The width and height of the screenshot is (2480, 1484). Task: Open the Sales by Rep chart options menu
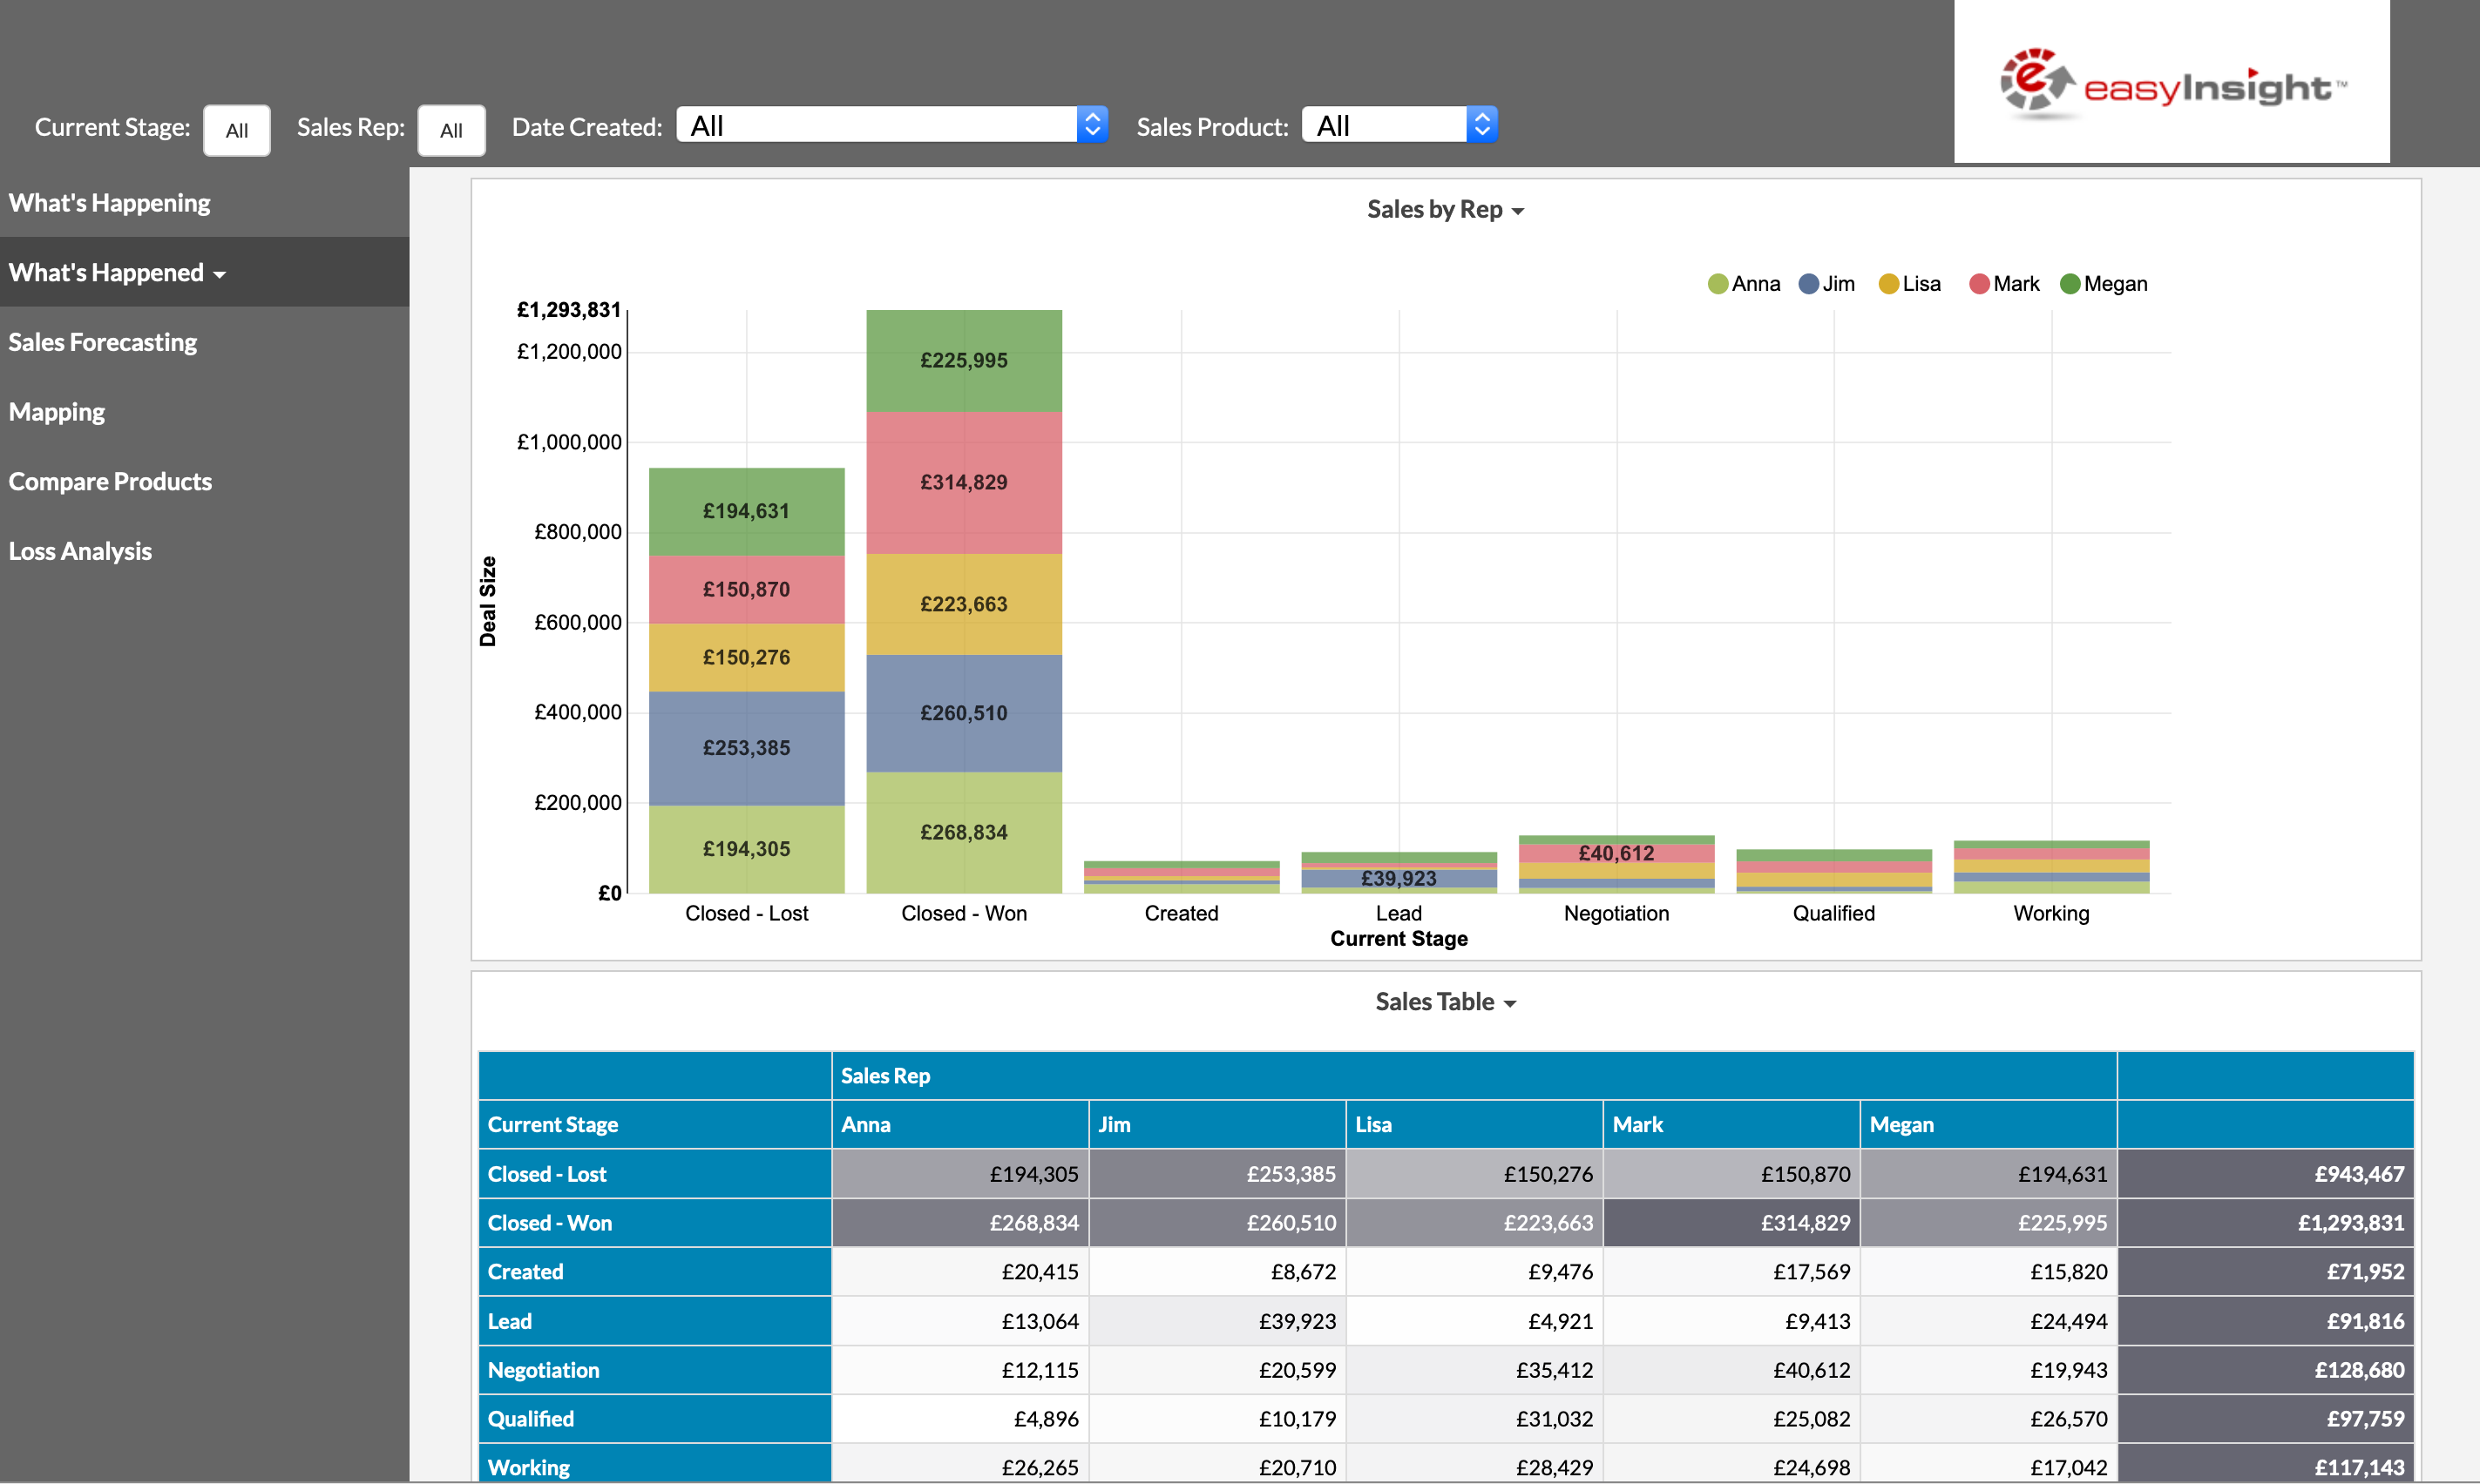[x=1520, y=210]
